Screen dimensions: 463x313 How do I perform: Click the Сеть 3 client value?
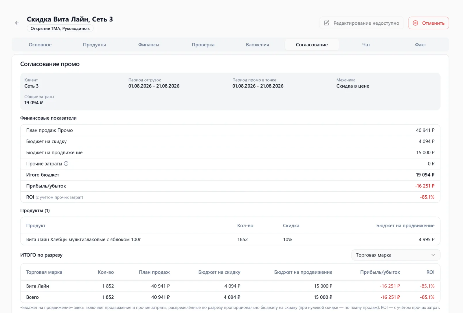click(x=32, y=86)
